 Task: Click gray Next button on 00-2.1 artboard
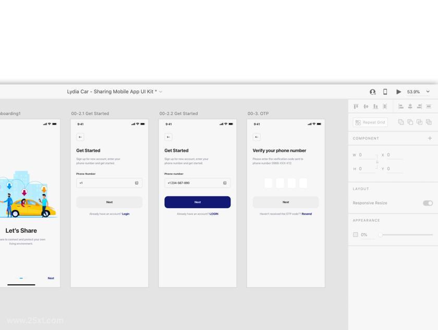109,202
